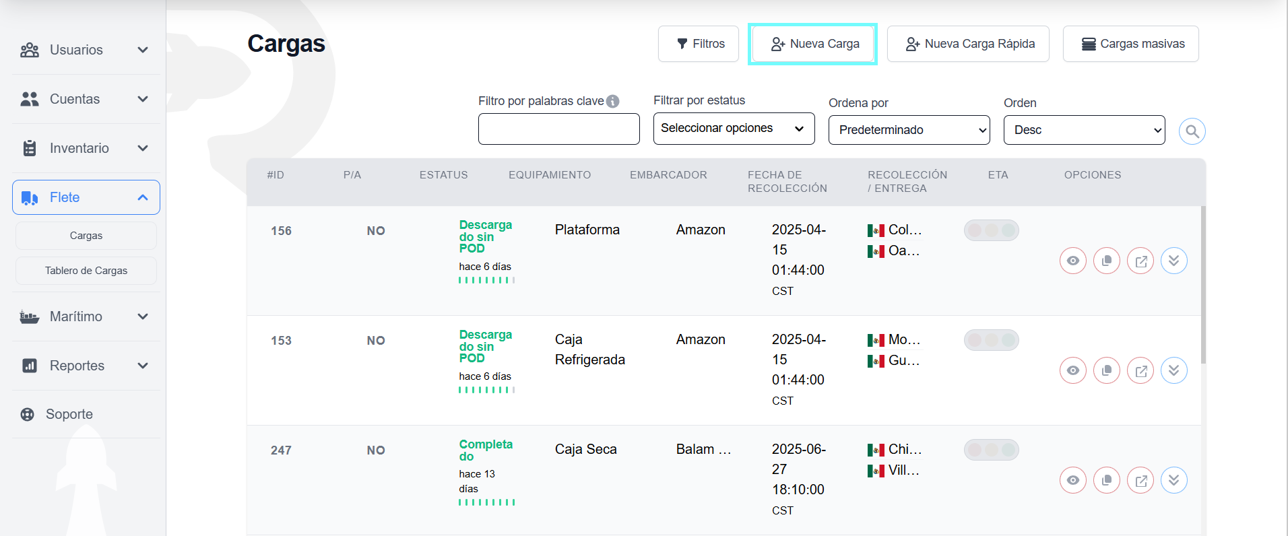Open Tablero de Cargas in sidebar
1288x536 pixels.
point(86,271)
